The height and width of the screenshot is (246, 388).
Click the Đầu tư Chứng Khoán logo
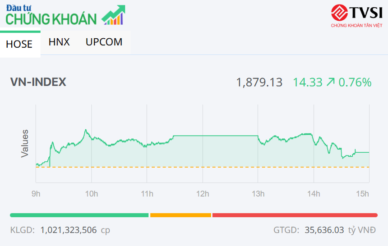(51, 15)
